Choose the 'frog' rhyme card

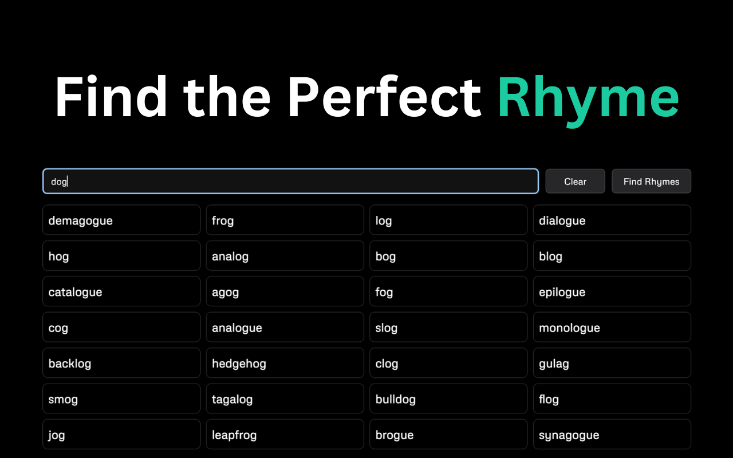coord(285,220)
